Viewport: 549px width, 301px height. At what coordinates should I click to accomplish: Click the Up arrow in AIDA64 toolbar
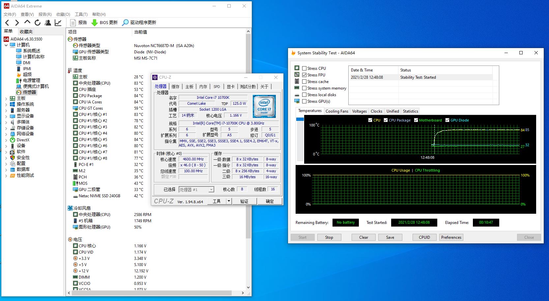click(x=27, y=22)
